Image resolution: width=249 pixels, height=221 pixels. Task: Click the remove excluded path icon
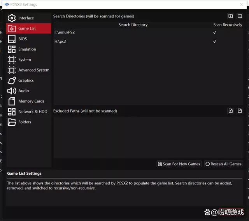[240, 110]
